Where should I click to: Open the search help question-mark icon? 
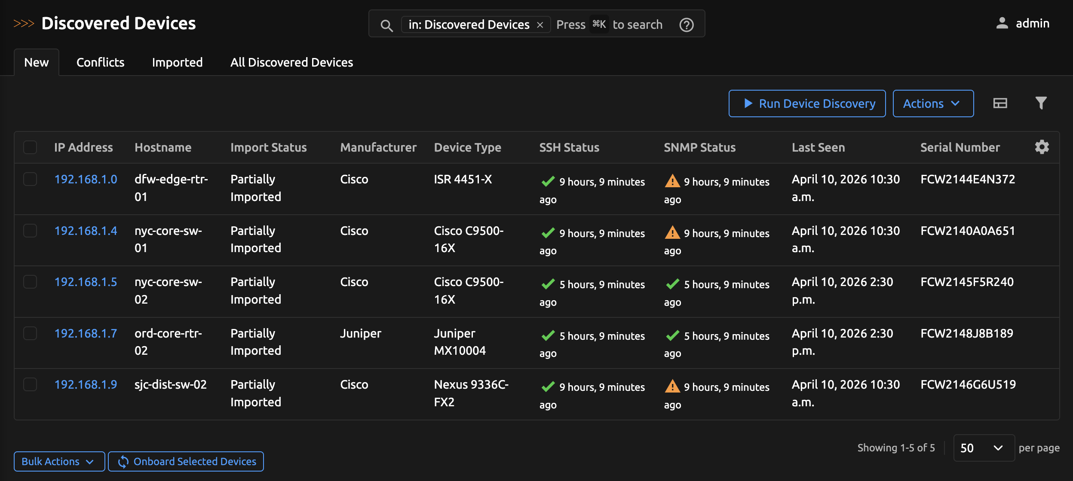click(x=687, y=25)
